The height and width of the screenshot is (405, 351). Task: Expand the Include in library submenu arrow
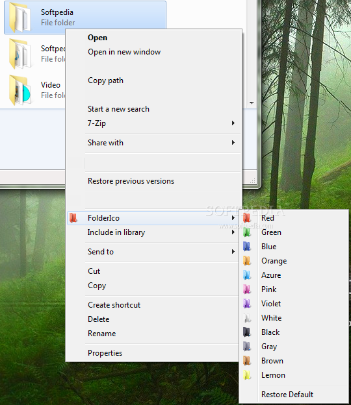pyautogui.click(x=233, y=232)
